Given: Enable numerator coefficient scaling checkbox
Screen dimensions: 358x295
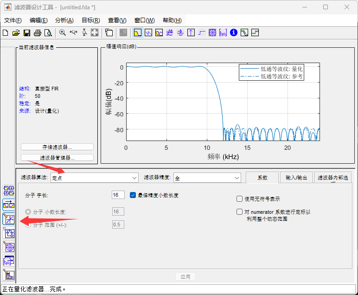Looking at the screenshot, I should (239, 212).
